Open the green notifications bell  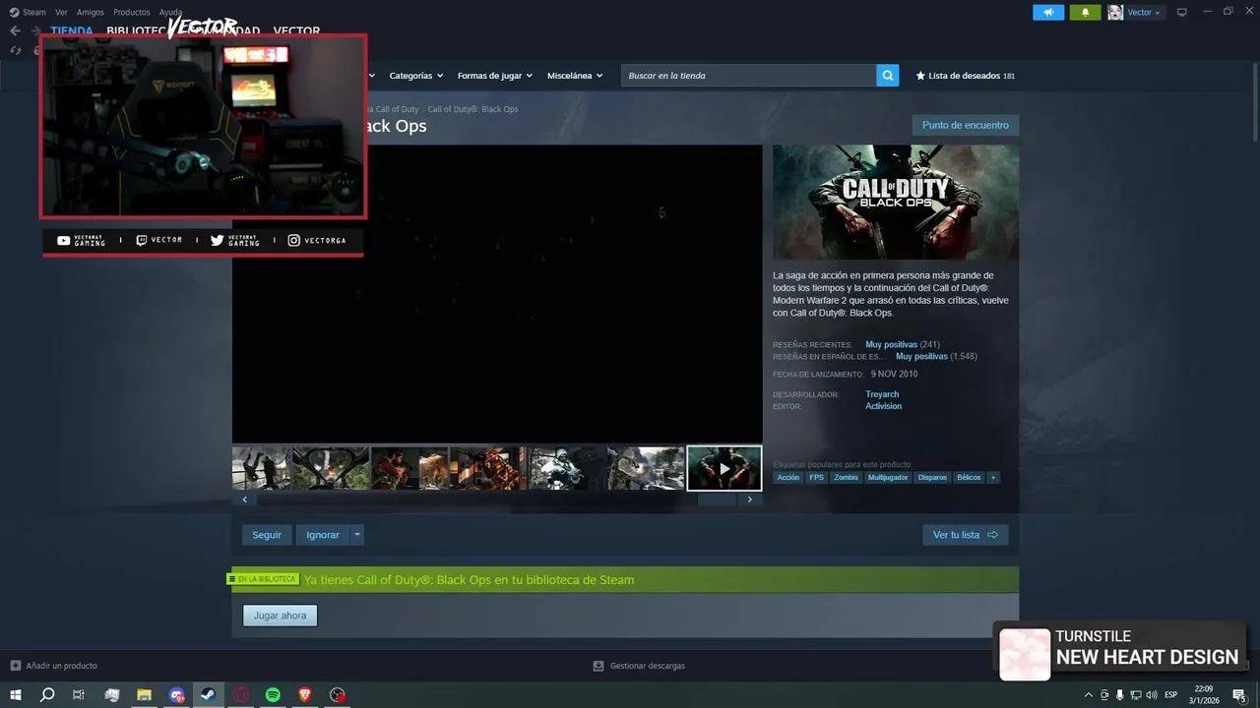coord(1085,12)
